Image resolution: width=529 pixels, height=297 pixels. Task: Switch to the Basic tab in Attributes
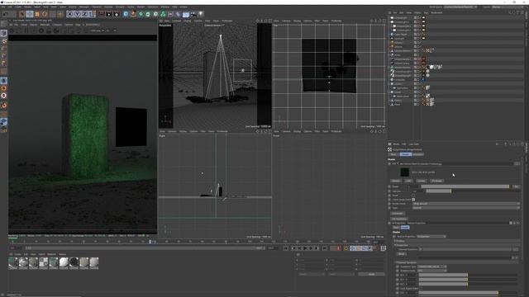(x=393, y=154)
